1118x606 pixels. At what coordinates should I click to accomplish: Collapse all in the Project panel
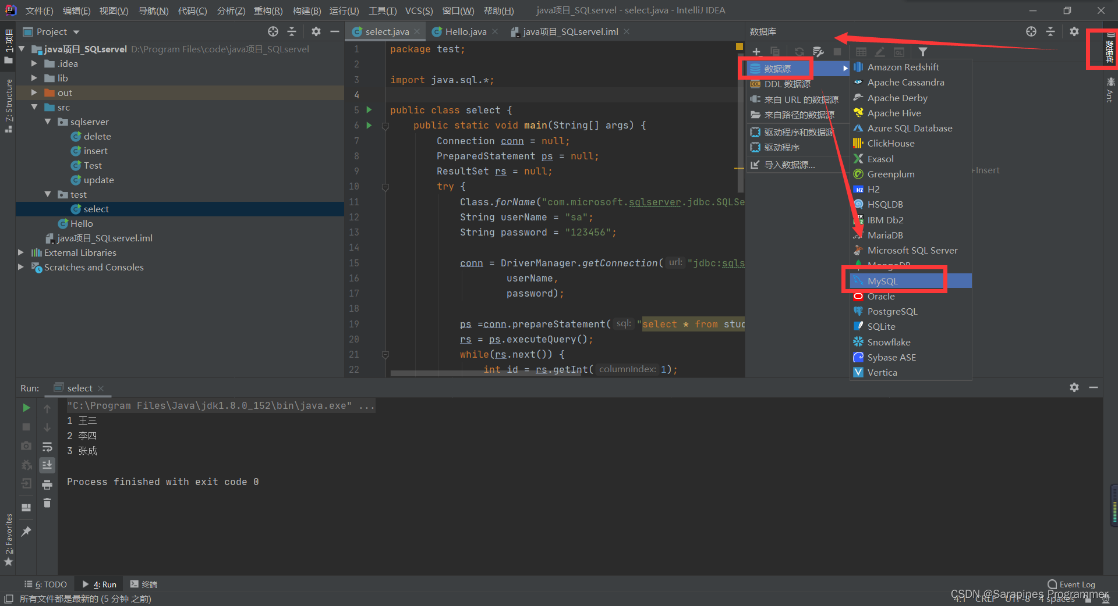(x=292, y=31)
